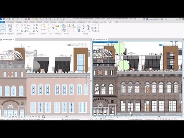Viewport: 184px width, 138px height.
Task: Enable Accelerated Graphics toggle in left view
Action: click(69, 45)
